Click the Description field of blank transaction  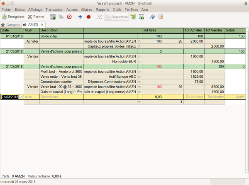(61, 96)
